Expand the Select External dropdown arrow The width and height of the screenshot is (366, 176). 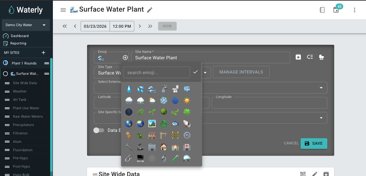pyautogui.click(x=321, y=88)
